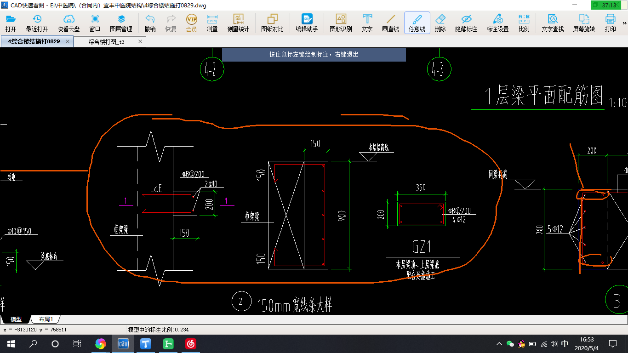Click the blue T taskbar app icon
628x353 pixels.
pyautogui.click(x=146, y=343)
